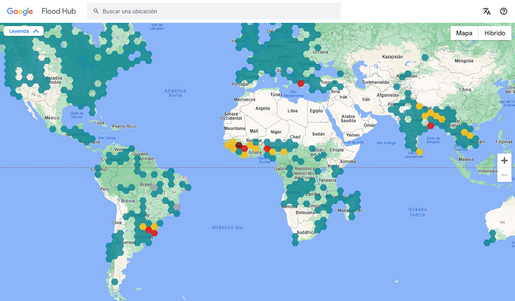Viewport: 515px width, 301px height.
Task: Open the Flood Hub home title
Action: [58, 11]
